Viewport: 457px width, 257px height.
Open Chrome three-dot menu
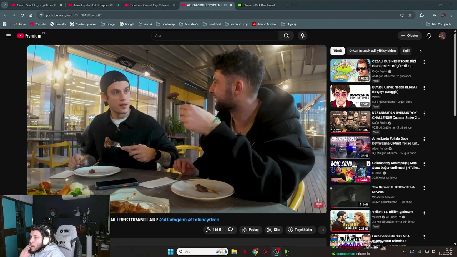(452, 15)
